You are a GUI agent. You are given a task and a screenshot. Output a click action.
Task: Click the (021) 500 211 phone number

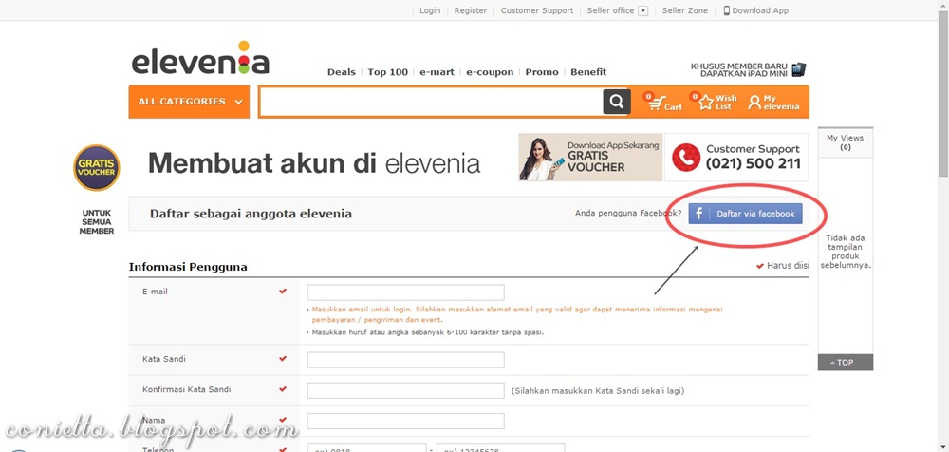click(754, 163)
